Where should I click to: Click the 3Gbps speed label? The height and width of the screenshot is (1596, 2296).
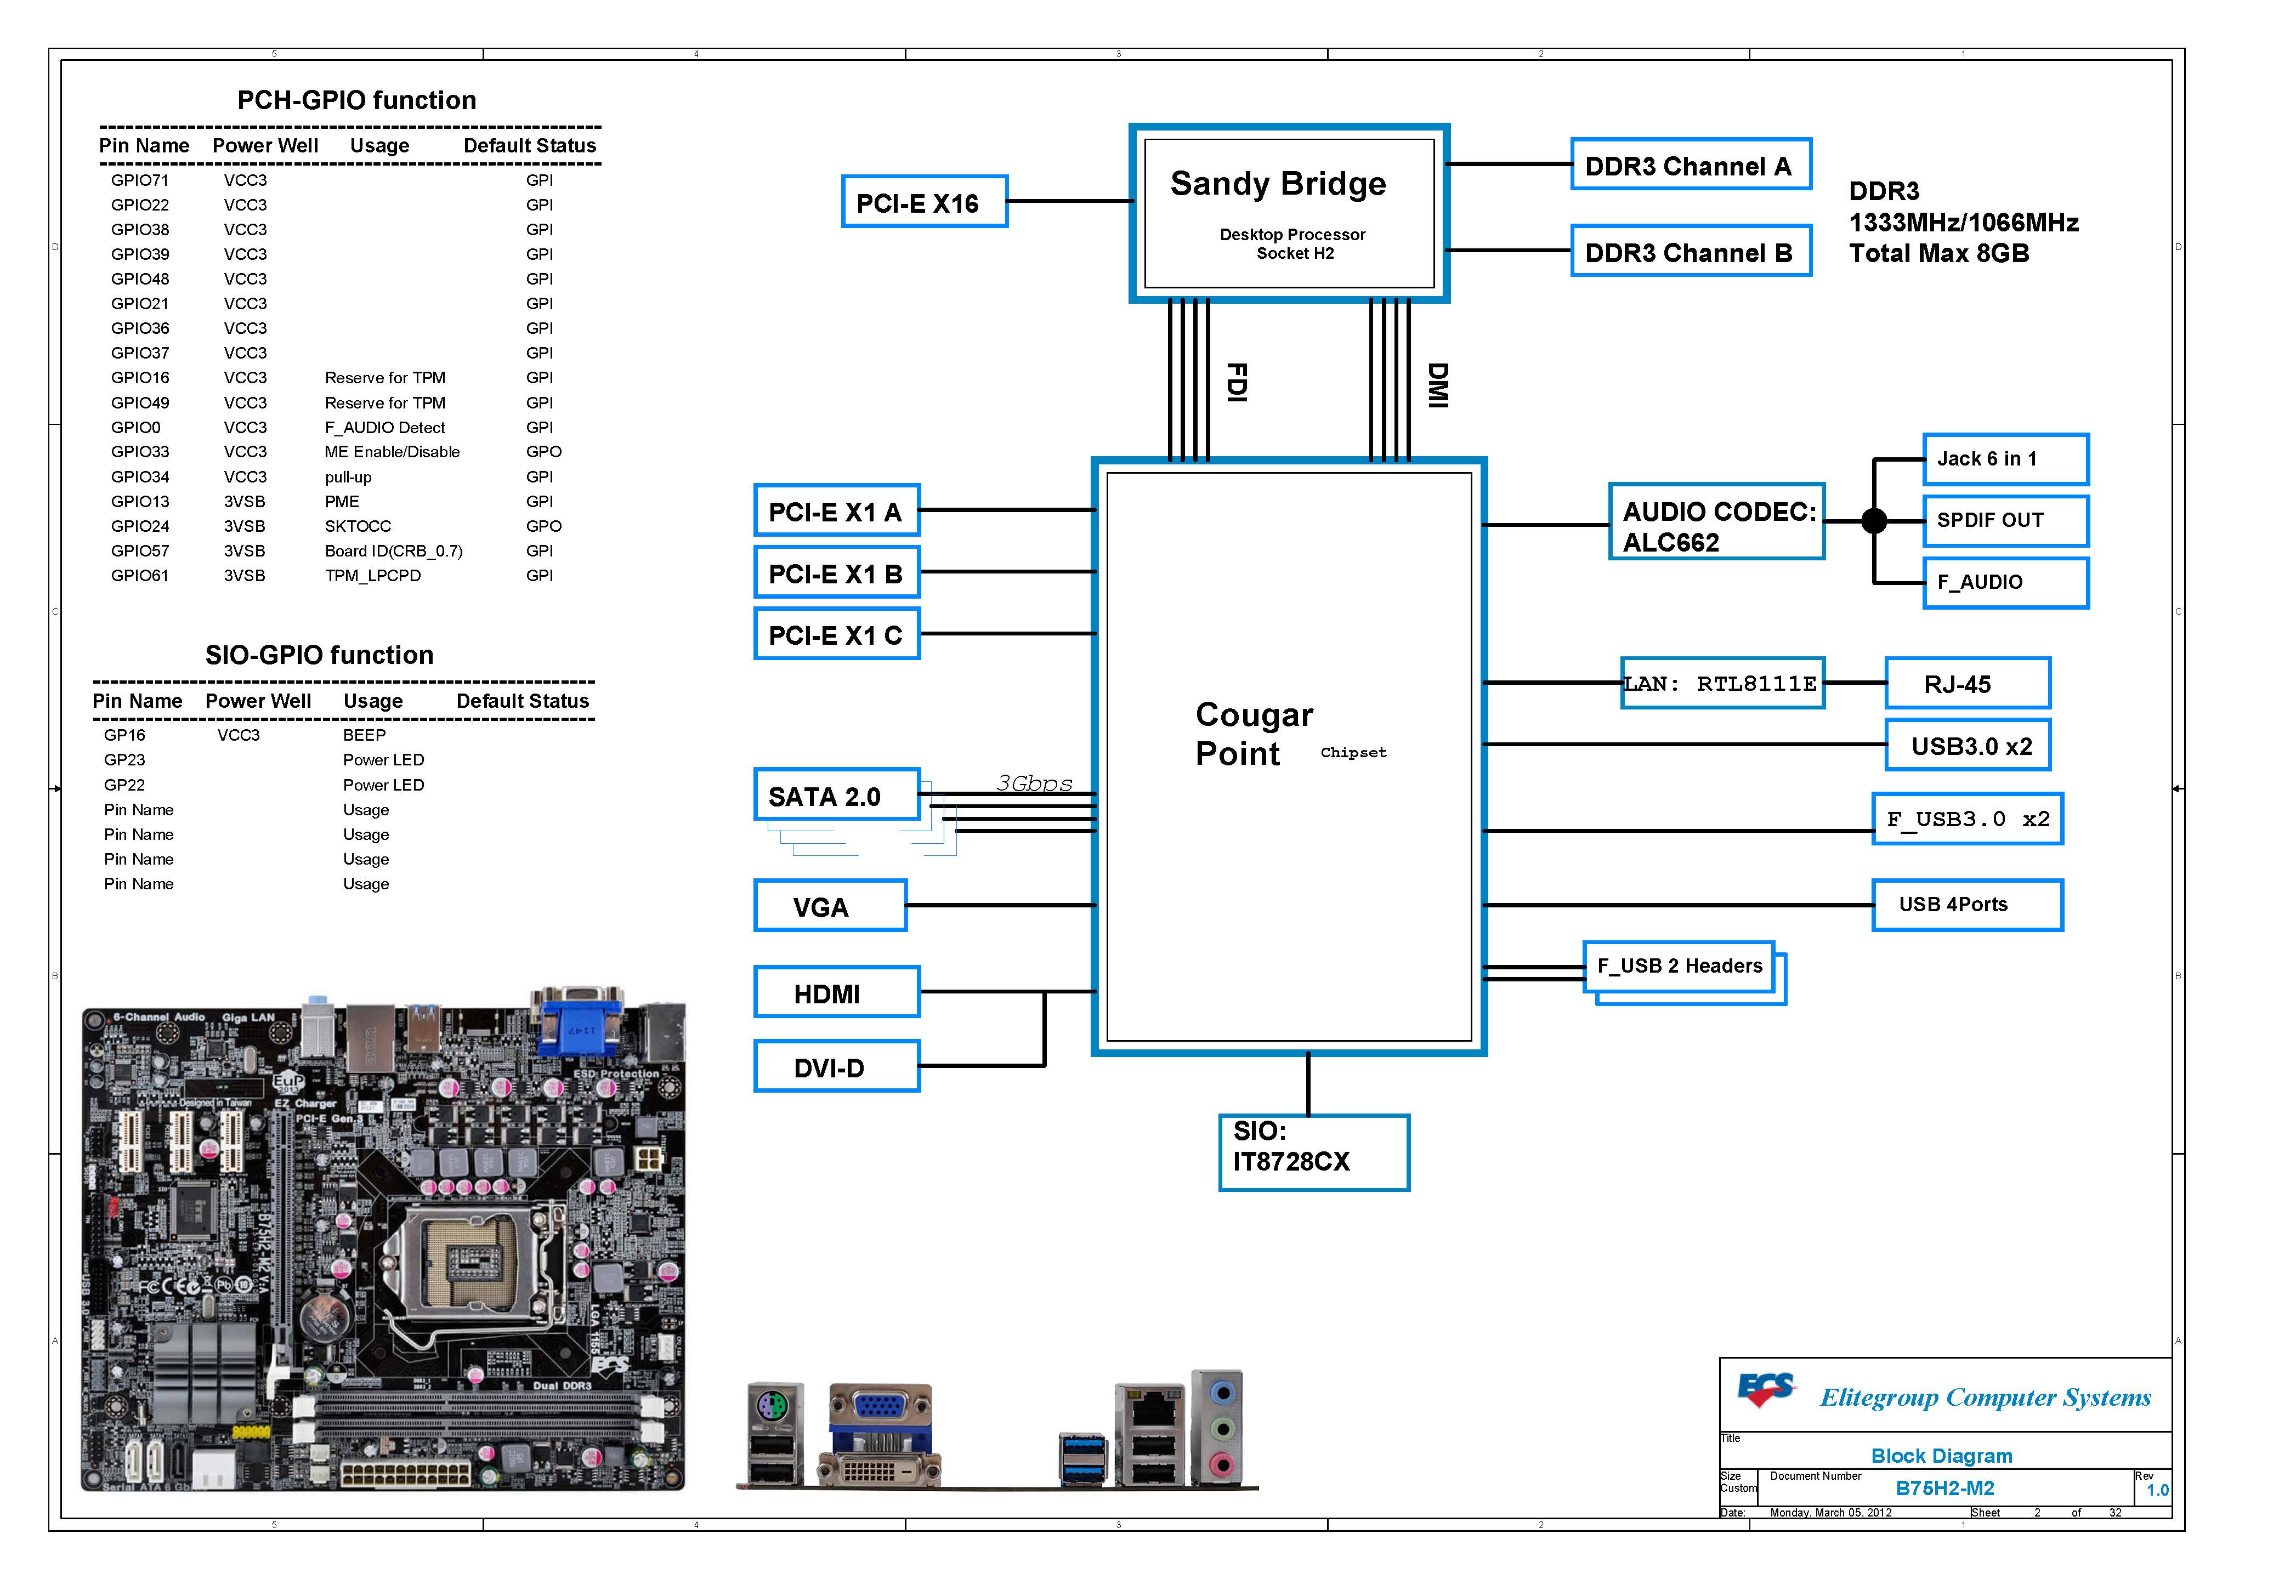(x=1034, y=783)
